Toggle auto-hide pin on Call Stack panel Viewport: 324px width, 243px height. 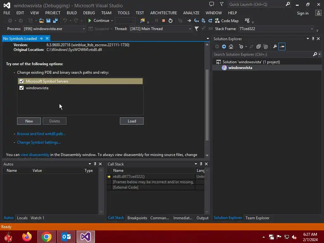[201, 164]
